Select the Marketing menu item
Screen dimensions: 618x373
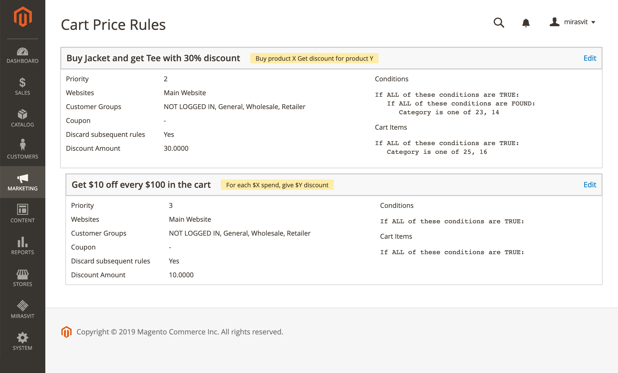[23, 182]
